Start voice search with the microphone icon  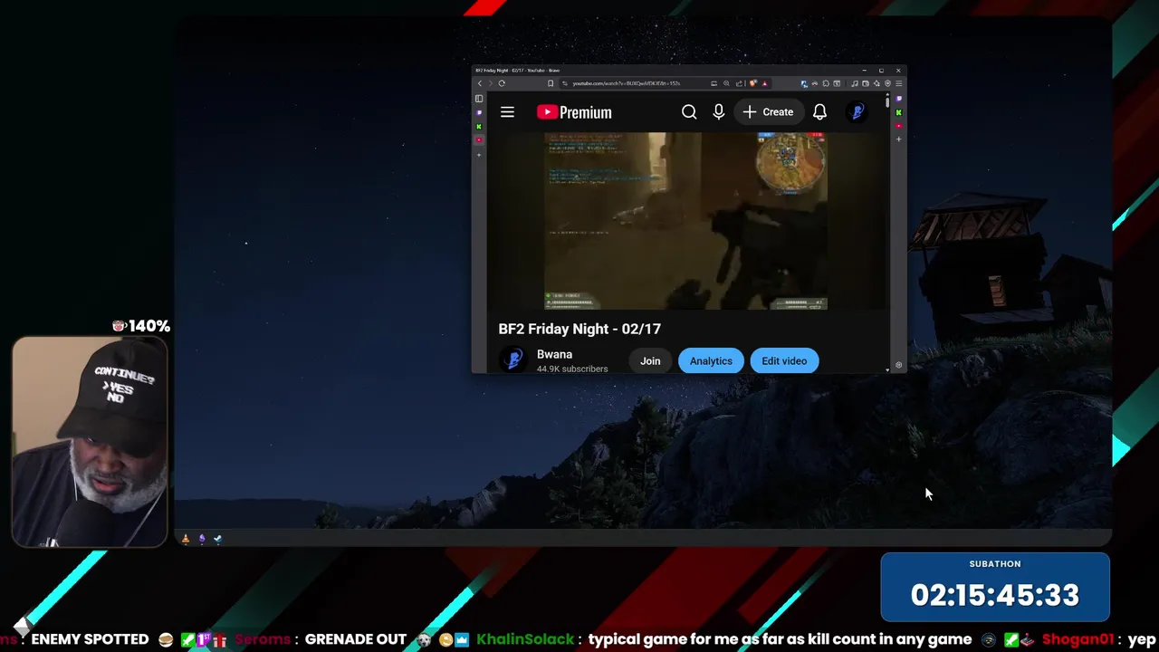[x=719, y=112]
